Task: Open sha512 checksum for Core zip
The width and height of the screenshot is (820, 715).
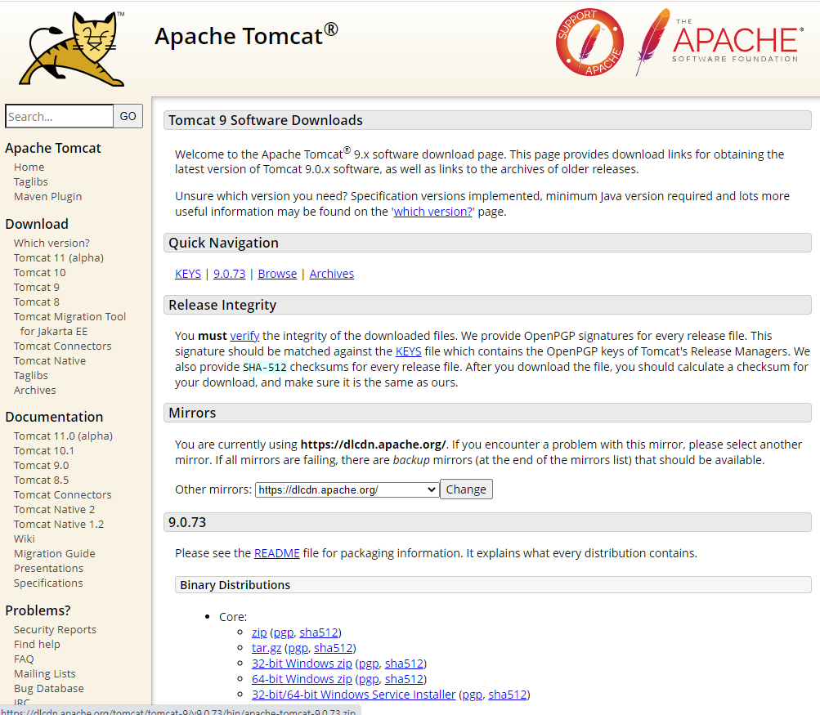Action: point(319,632)
